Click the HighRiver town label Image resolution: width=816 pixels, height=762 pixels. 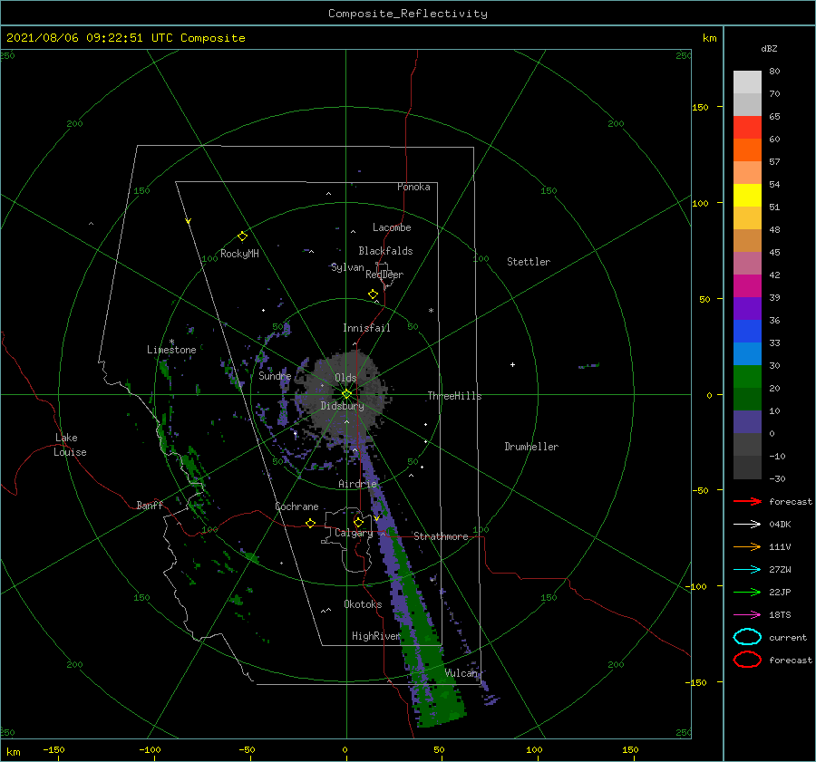click(375, 636)
